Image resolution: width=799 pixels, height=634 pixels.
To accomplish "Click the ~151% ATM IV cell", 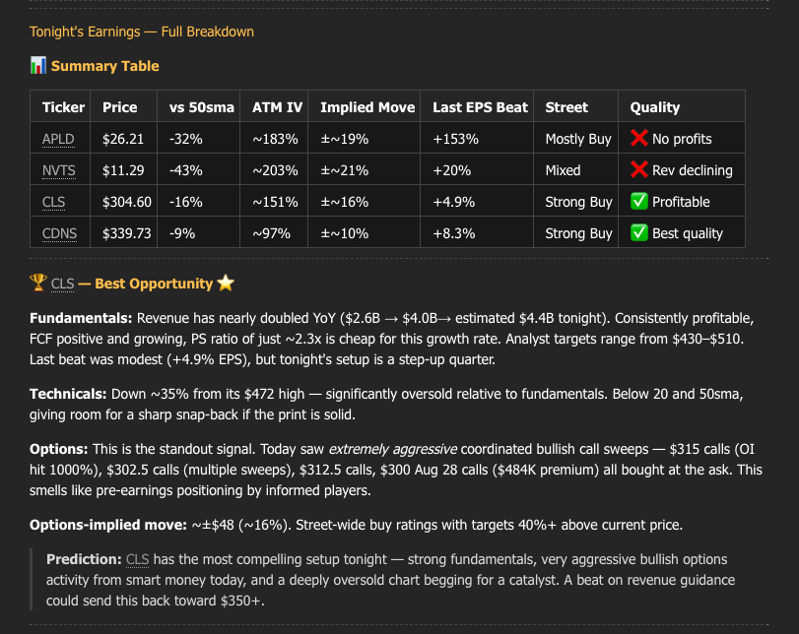I will 275,202.
